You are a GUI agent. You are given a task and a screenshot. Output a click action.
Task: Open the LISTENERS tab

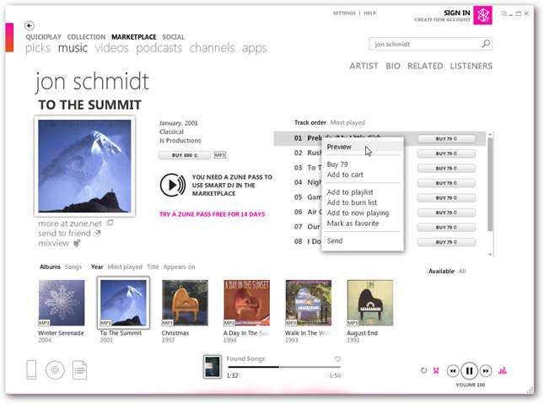pos(471,66)
